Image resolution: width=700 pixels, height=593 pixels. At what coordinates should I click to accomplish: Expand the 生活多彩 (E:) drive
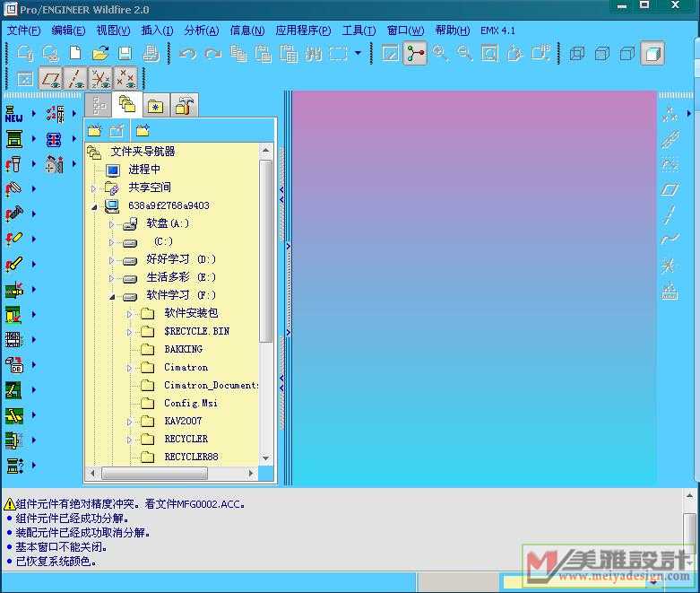point(112,278)
